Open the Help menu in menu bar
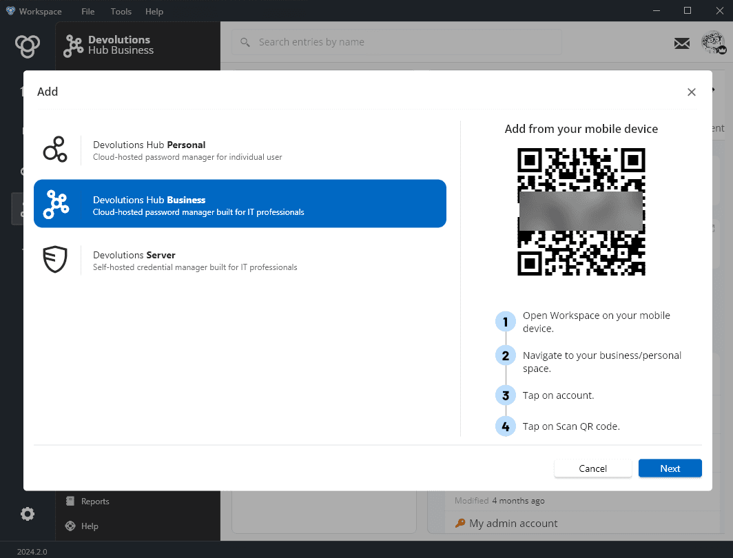Viewport: 733px width, 558px height. (x=154, y=12)
